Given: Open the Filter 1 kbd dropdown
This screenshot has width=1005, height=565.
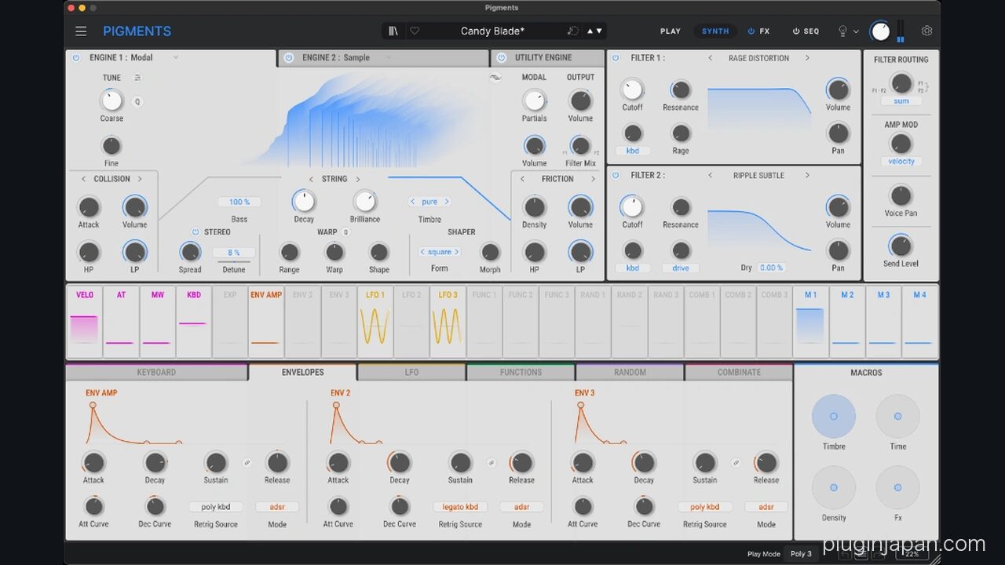Looking at the screenshot, I should [632, 151].
